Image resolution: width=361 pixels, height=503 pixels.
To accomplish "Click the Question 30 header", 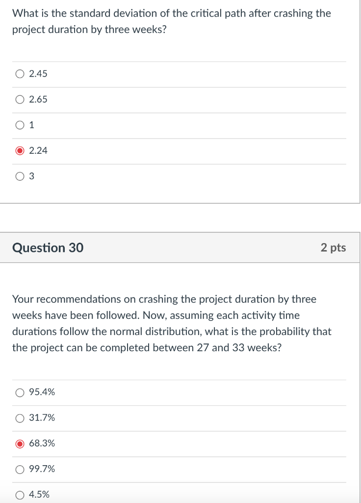I will click(x=48, y=248).
